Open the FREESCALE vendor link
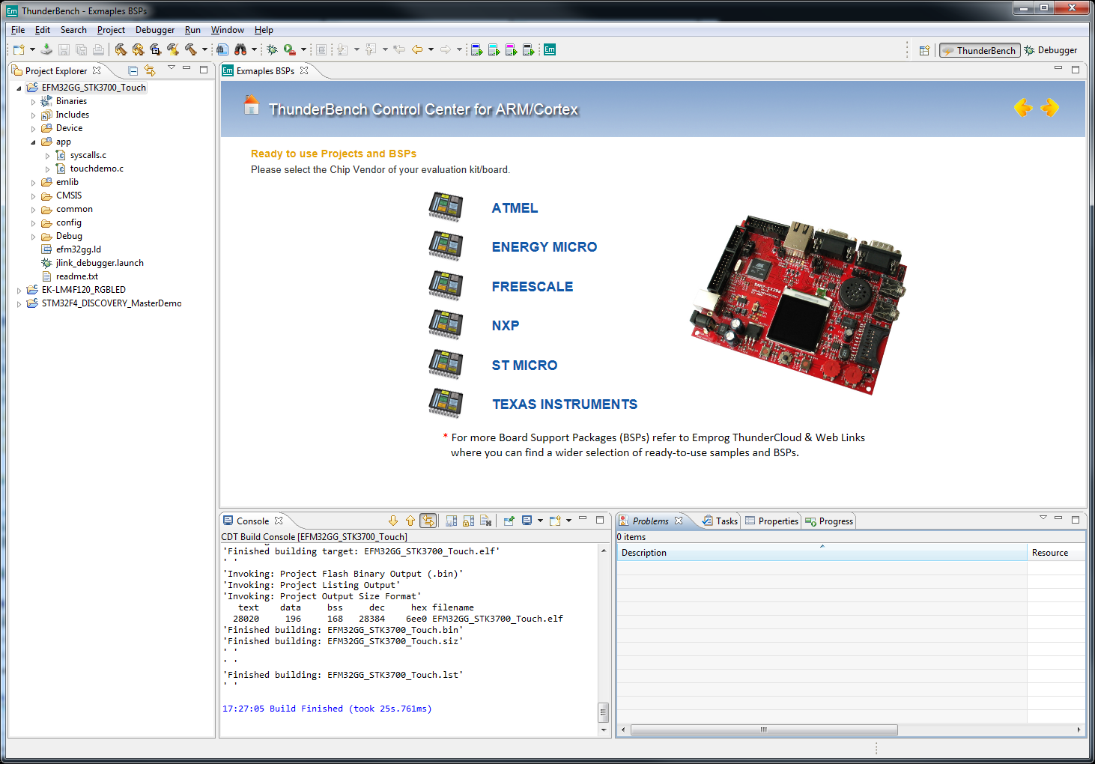Screen dimensions: 1095x764 click(x=533, y=287)
